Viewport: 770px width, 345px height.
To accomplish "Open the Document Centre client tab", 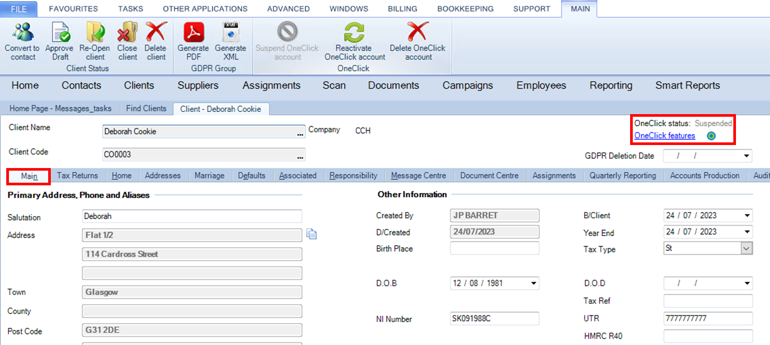I will tap(489, 176).
